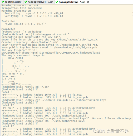Click green check icon on slave1 tab
This screenshot has width=133, height=136.
coord(26,2)
